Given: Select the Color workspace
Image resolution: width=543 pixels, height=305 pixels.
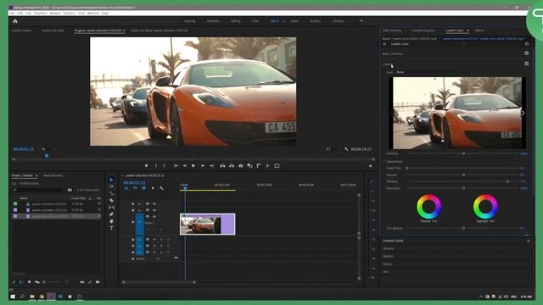Looking at the screenshot, I should pos(255,21).
